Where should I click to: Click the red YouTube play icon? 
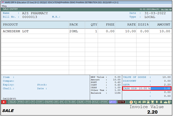(4, 102)
